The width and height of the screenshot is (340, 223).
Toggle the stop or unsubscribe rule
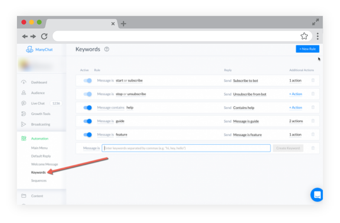(87, 94)
